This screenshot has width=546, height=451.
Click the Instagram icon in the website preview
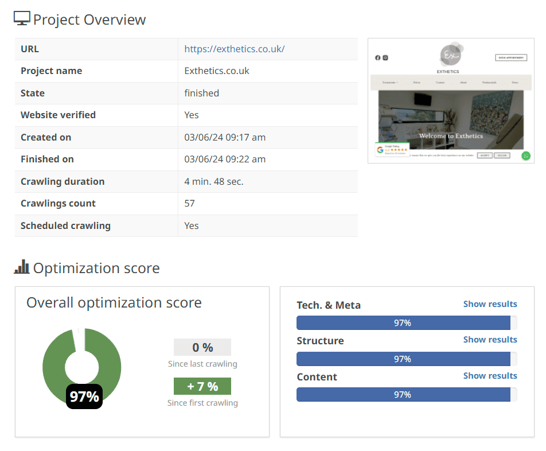coord(385,58)
